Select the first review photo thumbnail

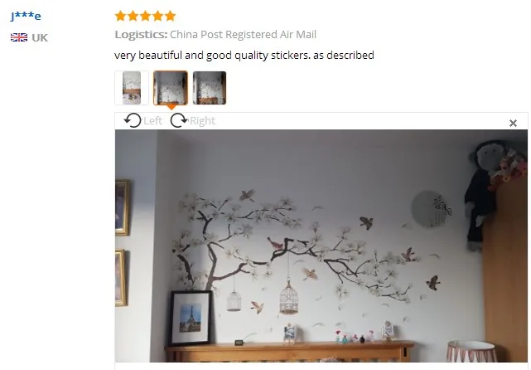click(132, 88)
